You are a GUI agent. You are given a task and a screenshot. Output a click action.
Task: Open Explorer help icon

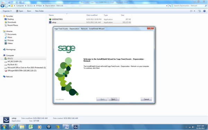point(205,11)
